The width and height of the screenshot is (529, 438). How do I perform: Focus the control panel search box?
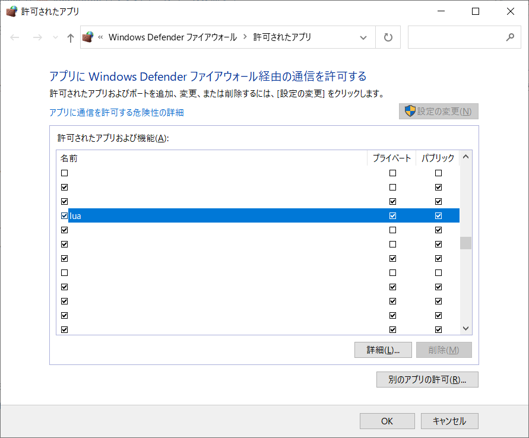pyautogui.click(x=464, y=37)
